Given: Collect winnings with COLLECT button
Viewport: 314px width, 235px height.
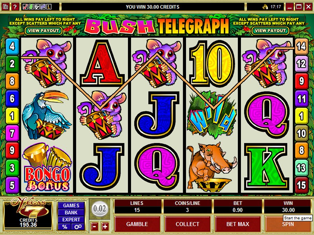Looking at the screenshot, I should (187, 224).
